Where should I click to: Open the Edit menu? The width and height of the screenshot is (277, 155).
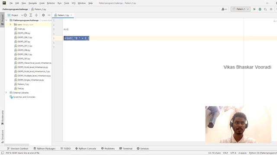pyautogui.click(x=17, y=3)
